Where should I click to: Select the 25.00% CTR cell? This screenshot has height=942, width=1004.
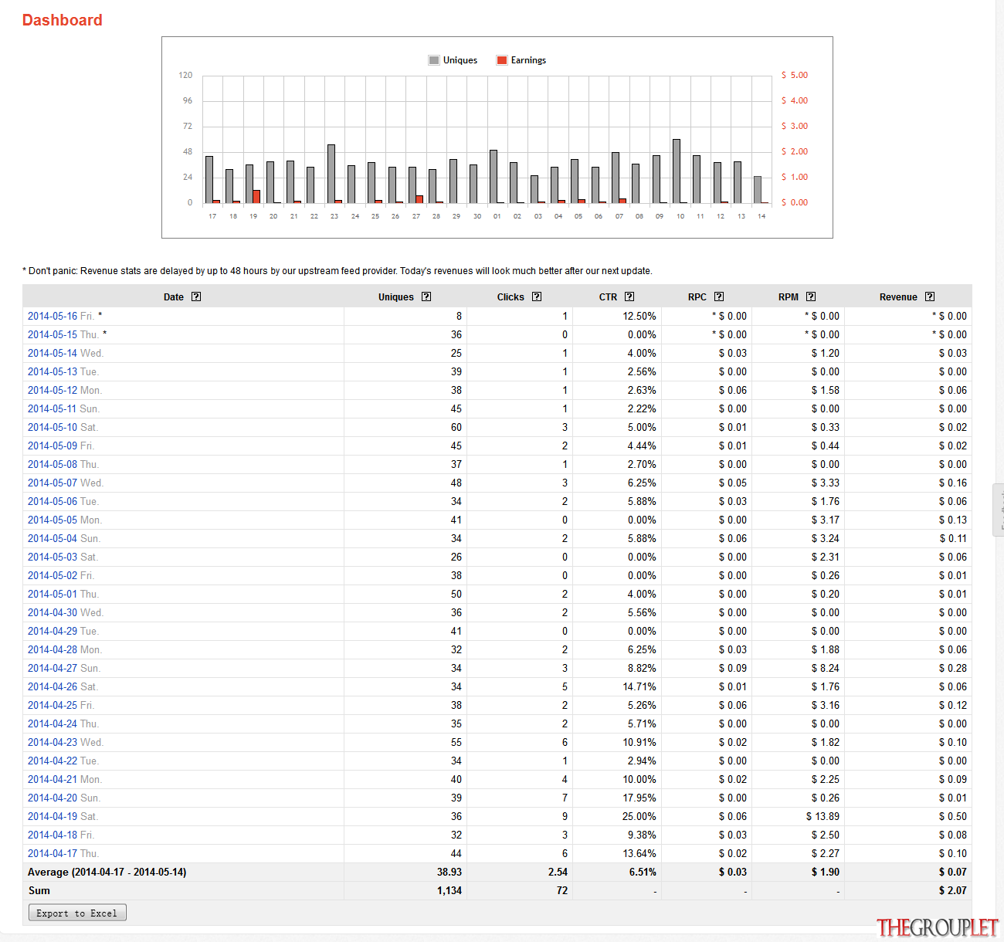(x=639, y=816)
